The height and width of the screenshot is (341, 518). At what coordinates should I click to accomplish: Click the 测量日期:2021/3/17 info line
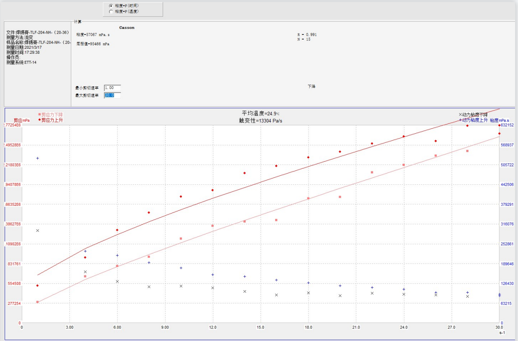click(24, 47)
